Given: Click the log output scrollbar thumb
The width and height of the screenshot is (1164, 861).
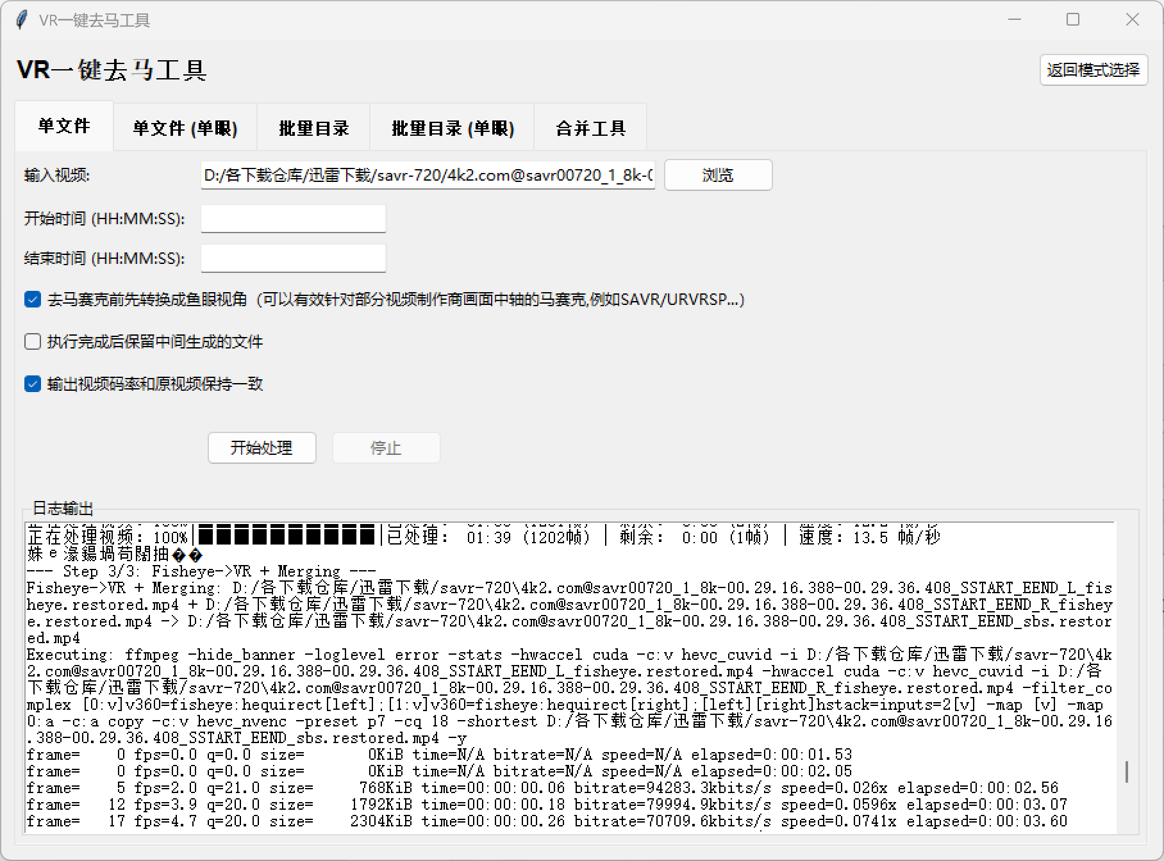Looking at the screenshot, I should point(1126,771).
